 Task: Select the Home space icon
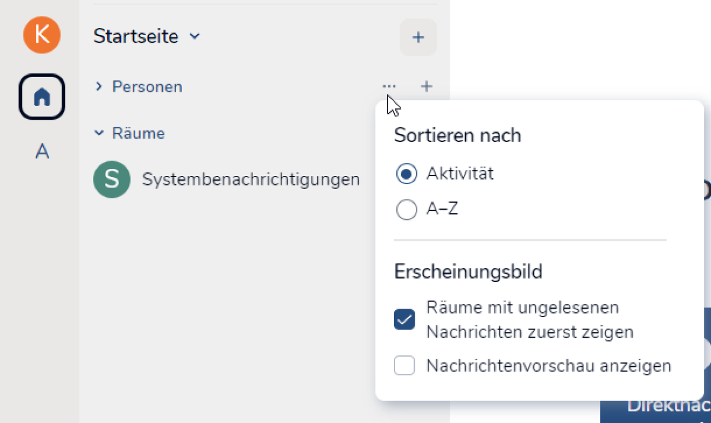41,97
